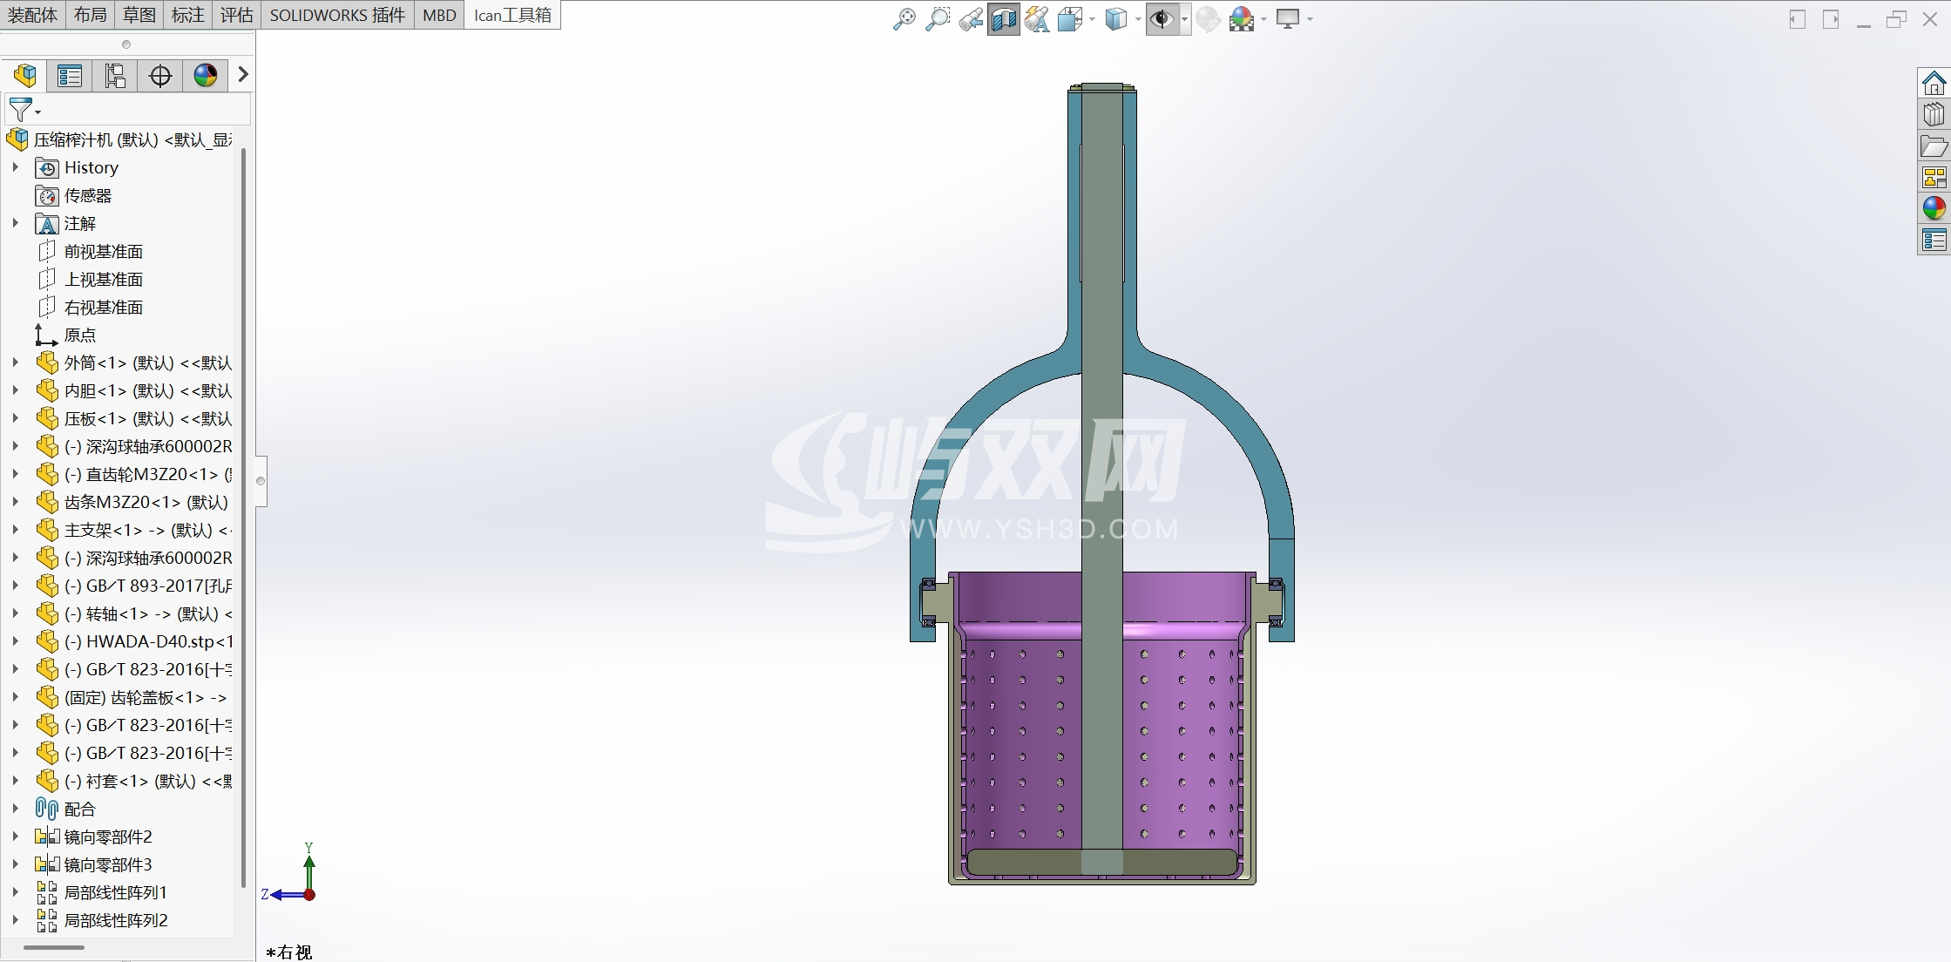1951x962 pixels.
Task: Open Apply Scene icon in view toolbar
Action: 1242,18
